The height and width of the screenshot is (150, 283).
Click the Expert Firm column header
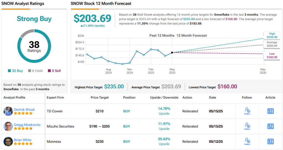(x=55, y=97)
